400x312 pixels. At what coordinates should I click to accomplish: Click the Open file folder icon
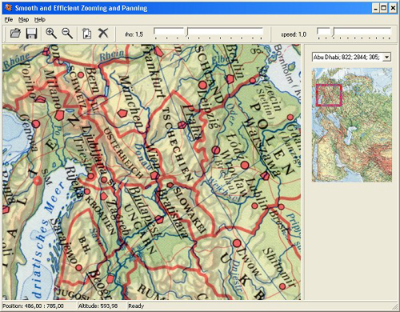[15, 34]
